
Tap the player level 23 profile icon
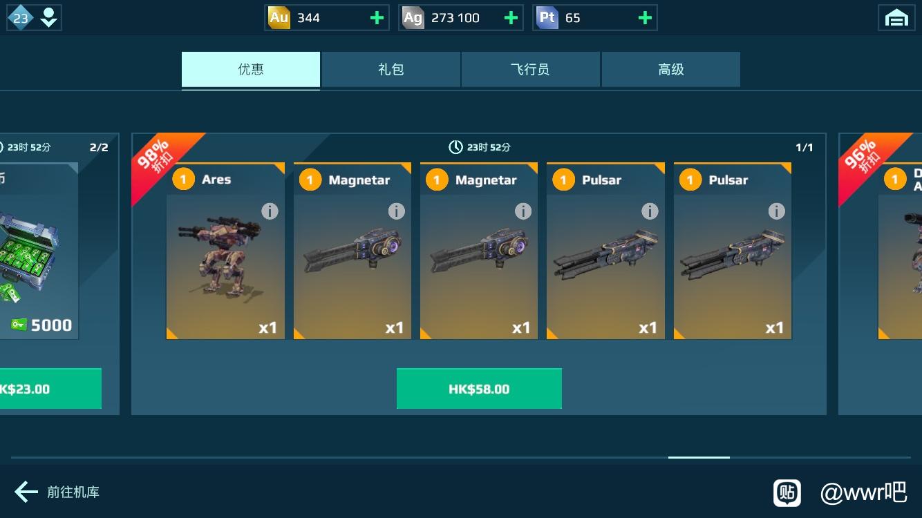[34, 18]
